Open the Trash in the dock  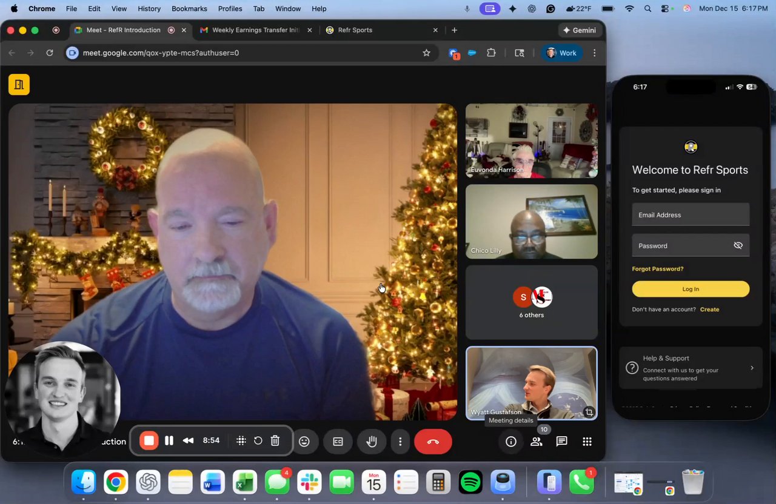click(x=692, y=483)
